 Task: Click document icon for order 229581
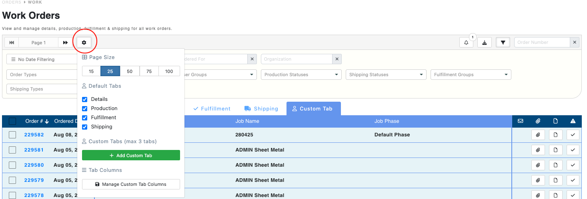[x=555, y=150]
